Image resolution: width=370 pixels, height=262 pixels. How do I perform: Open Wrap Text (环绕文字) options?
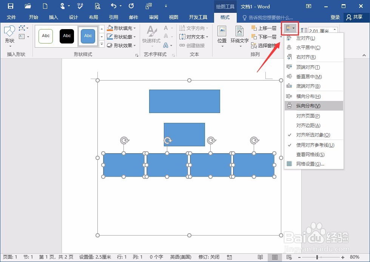coord(239,36)
